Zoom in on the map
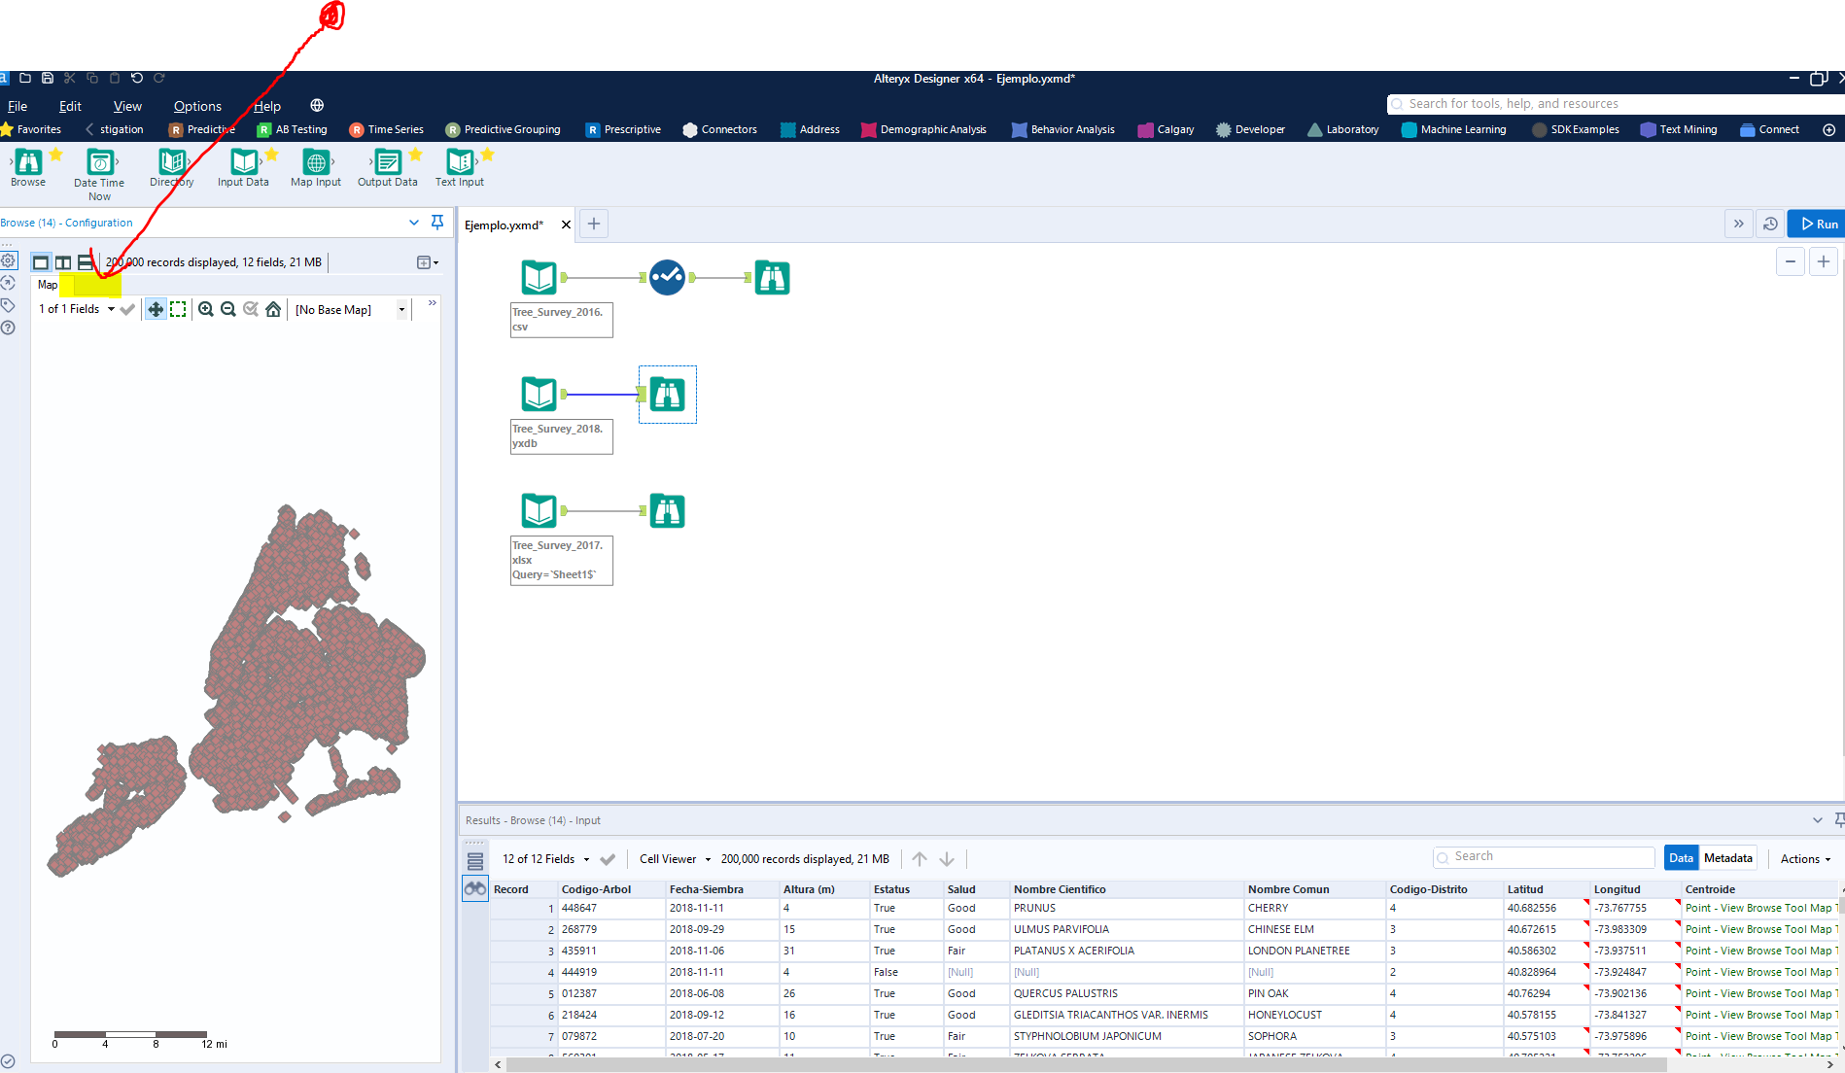Image resolution: width=1845 pixels, height=1073 pixels. click(x=206, y=309)
